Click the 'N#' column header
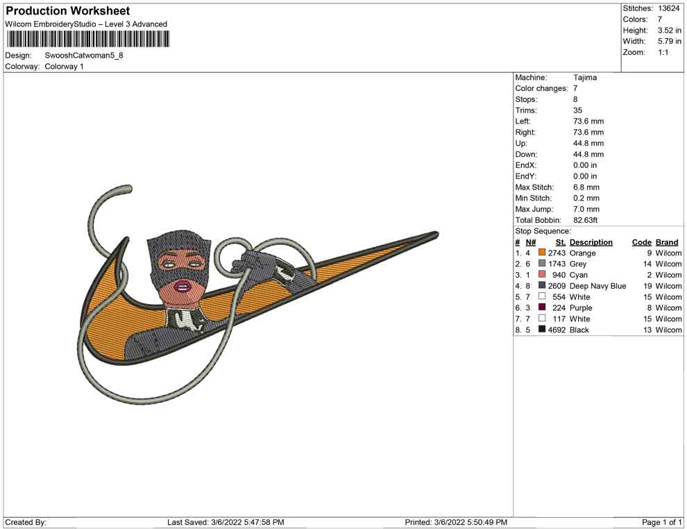The height and width of the screenshot is (529, 687). [x=531, y=242]
